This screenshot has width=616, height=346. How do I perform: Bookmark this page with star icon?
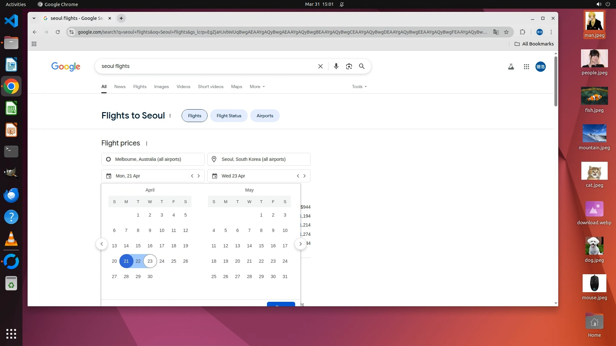(506, 32)
